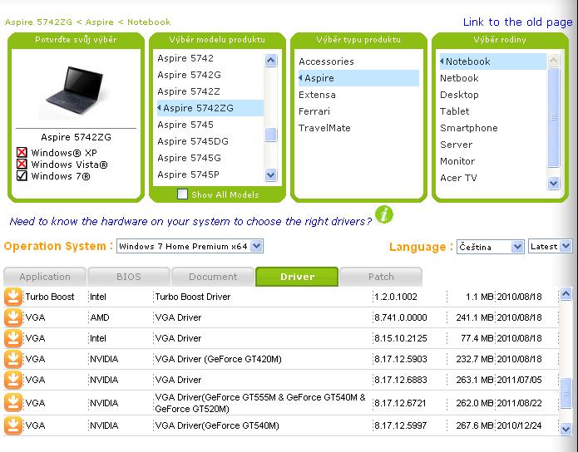578x452 pixels.
Task: Select Aspire 5742Z in model list
Action: [189, 91]
